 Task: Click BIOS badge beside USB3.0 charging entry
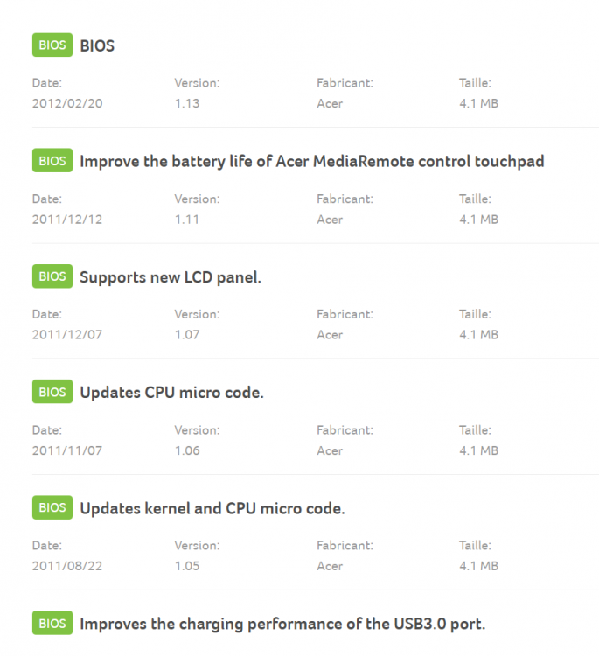tap(52, 624)
